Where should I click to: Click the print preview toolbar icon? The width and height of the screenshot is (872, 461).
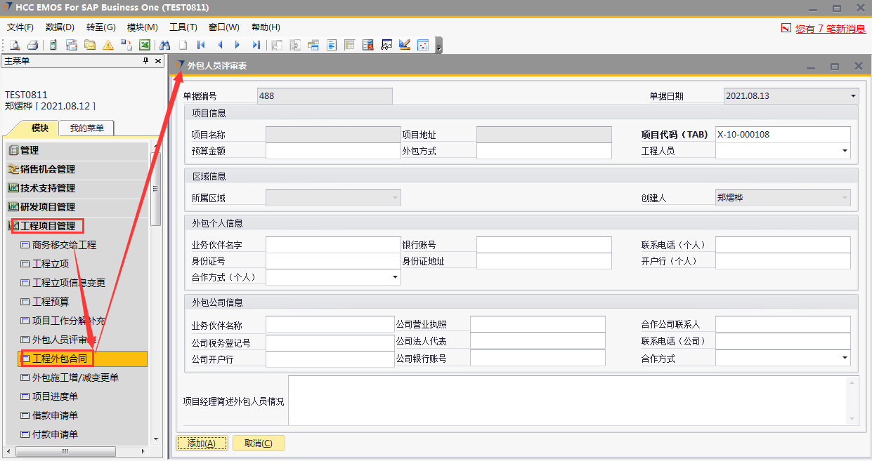coord(15,45)
